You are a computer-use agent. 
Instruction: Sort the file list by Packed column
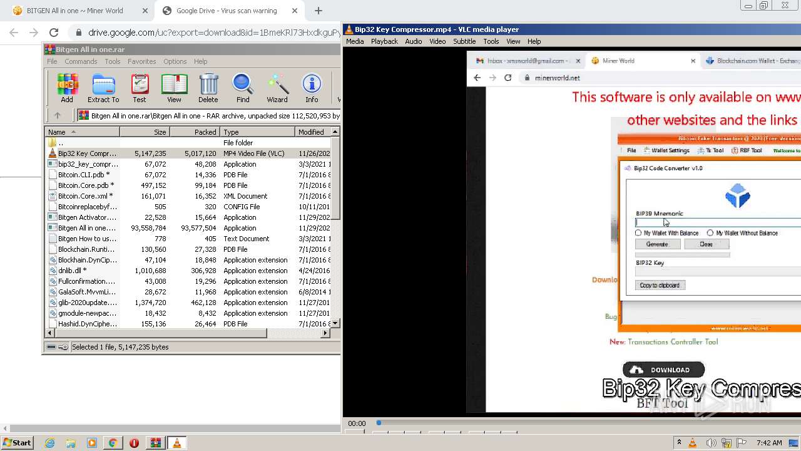click(x=195, y=132)
